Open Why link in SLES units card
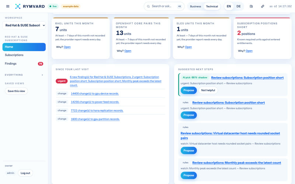The height and width of the screenshot is (184, 295). point(188,47)
